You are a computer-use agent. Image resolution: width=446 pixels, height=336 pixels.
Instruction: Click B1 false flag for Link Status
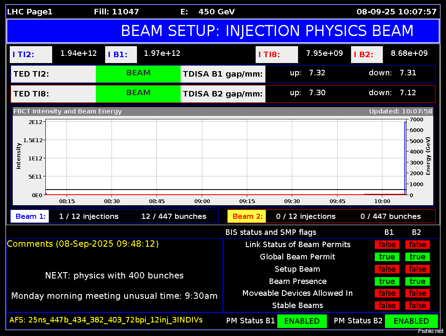(x=387, y=245)
